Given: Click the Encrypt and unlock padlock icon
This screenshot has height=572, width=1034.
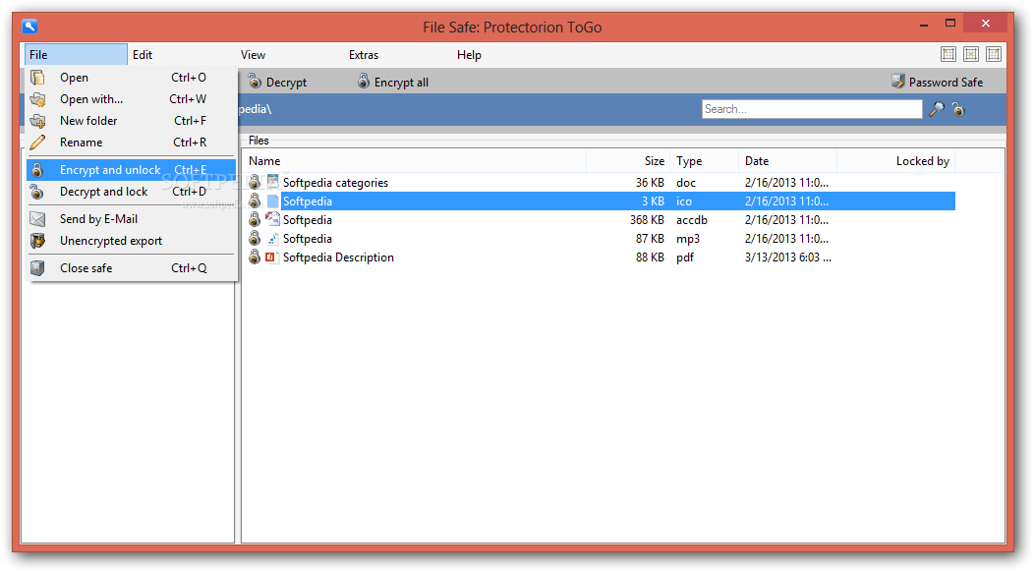Looking at the screenshot, I should (37, 170).
